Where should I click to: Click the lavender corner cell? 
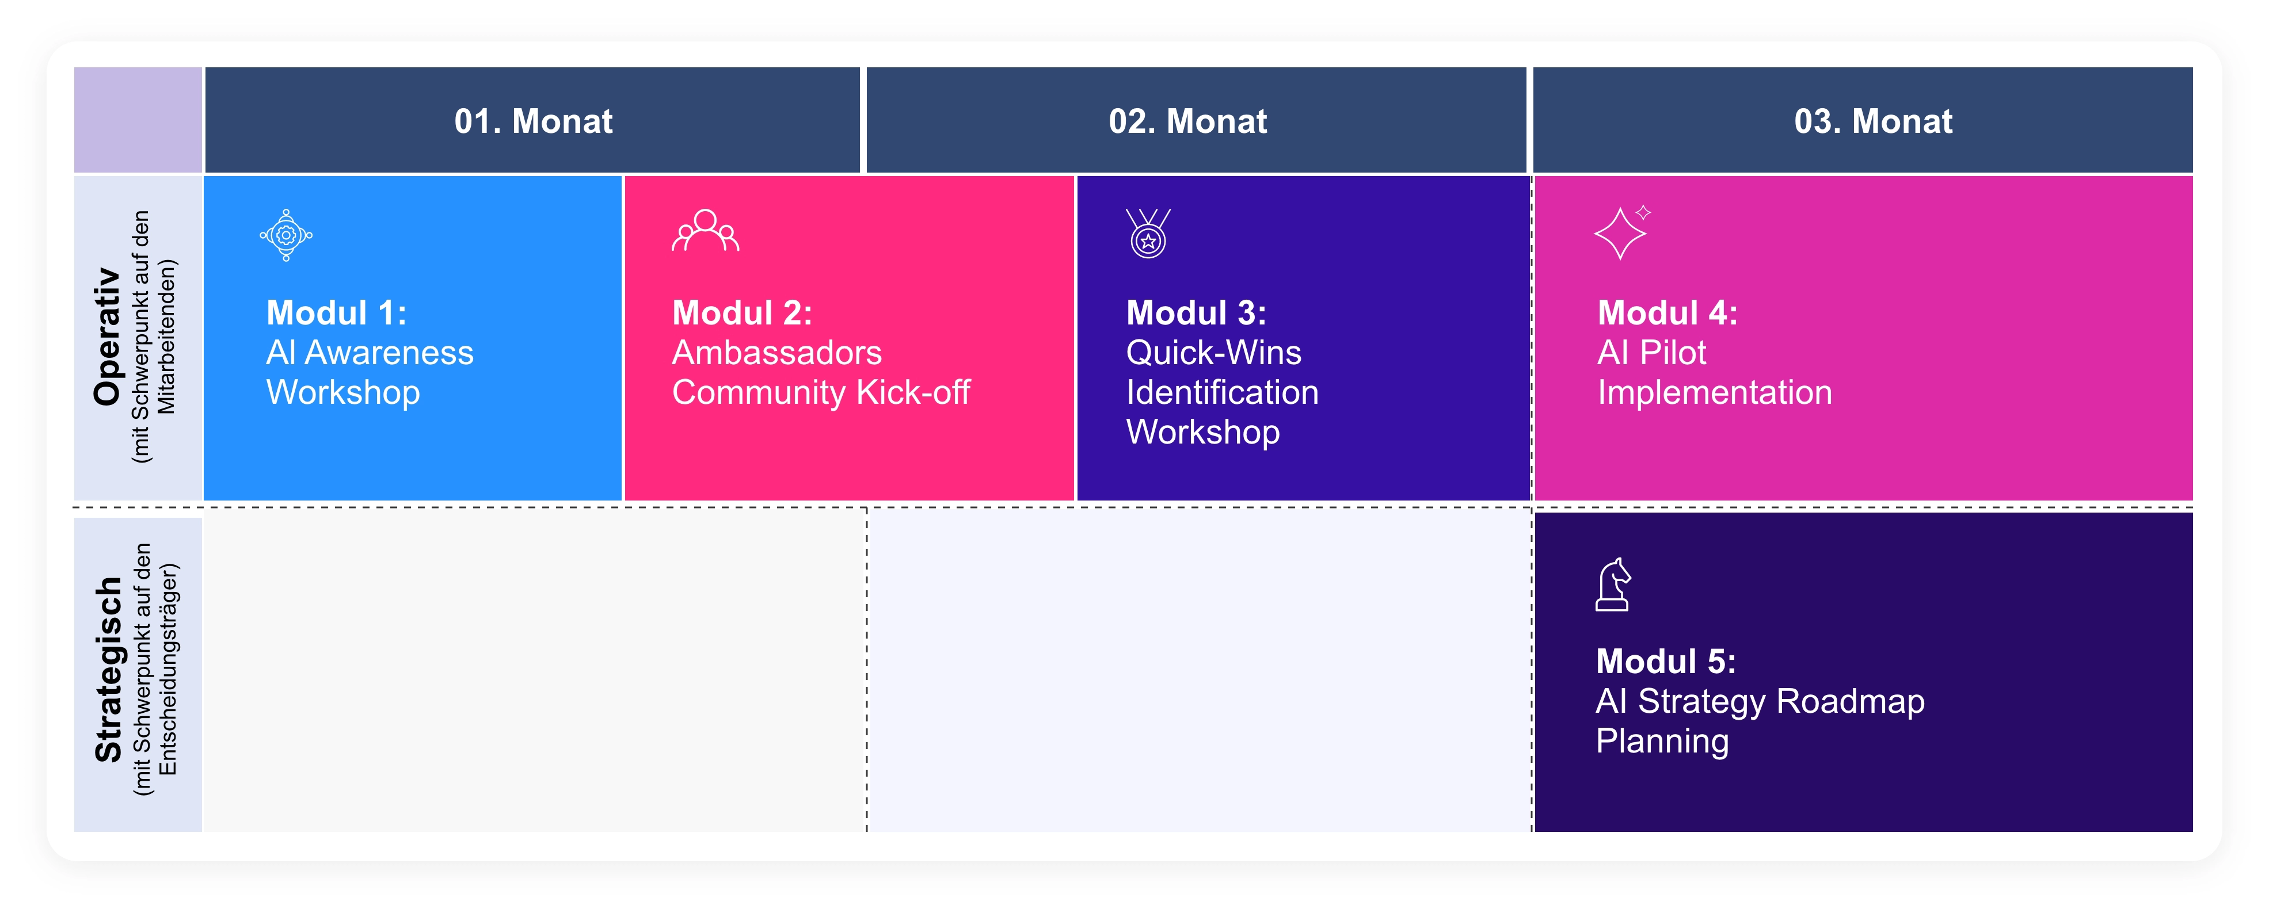click(138, 120)
